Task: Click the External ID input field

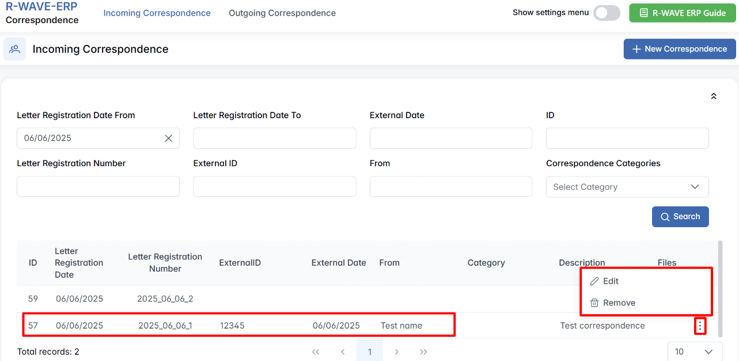Action: 274,186
